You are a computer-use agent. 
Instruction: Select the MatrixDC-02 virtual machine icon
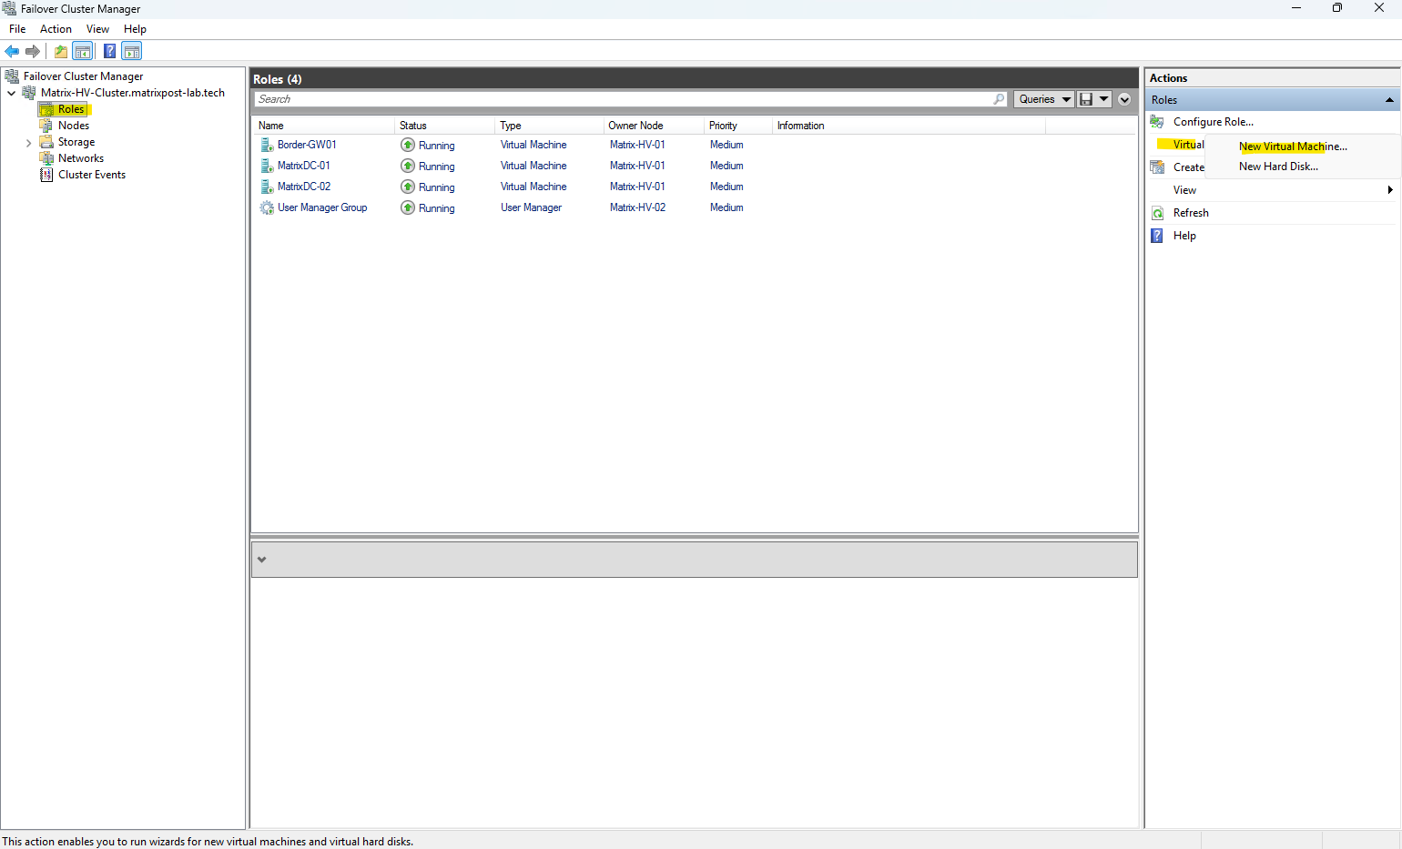click(x=267, y=187)
